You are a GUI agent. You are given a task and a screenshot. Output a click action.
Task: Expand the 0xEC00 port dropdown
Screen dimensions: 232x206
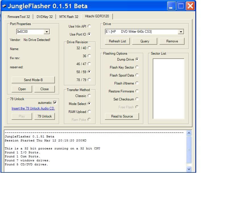point(47,32)
